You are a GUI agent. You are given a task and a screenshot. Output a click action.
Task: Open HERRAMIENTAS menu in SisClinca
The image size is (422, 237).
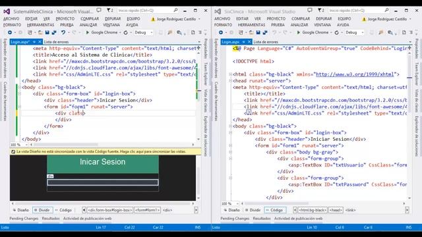click(x=252, y=25)
